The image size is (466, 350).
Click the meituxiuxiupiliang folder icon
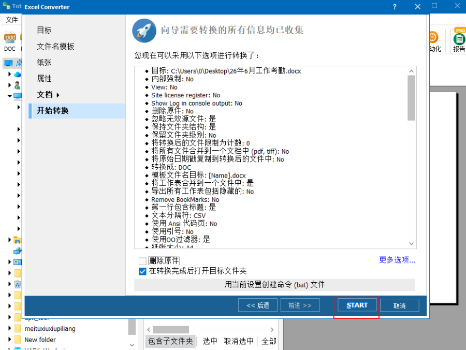tap(18, 329)
